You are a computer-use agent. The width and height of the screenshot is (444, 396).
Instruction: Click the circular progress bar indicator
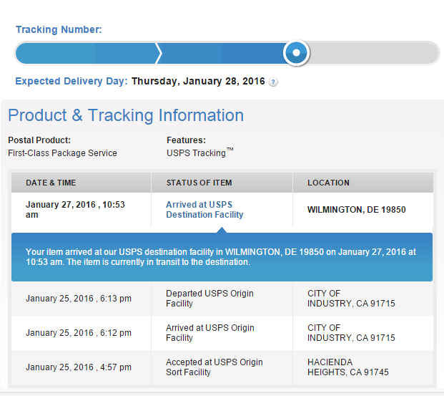[x=296, y=53]
